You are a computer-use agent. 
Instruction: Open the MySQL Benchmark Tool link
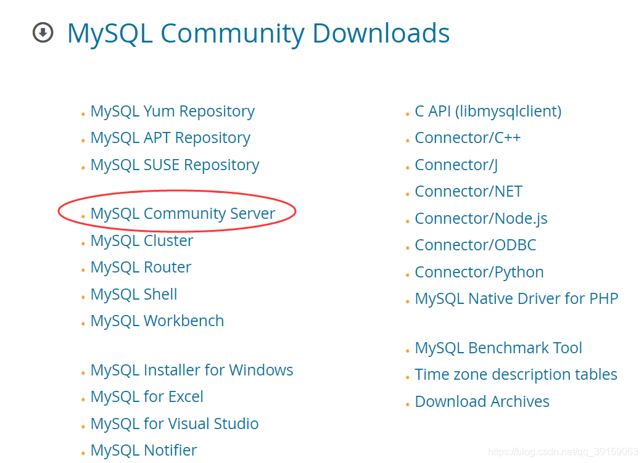[498, 348]
